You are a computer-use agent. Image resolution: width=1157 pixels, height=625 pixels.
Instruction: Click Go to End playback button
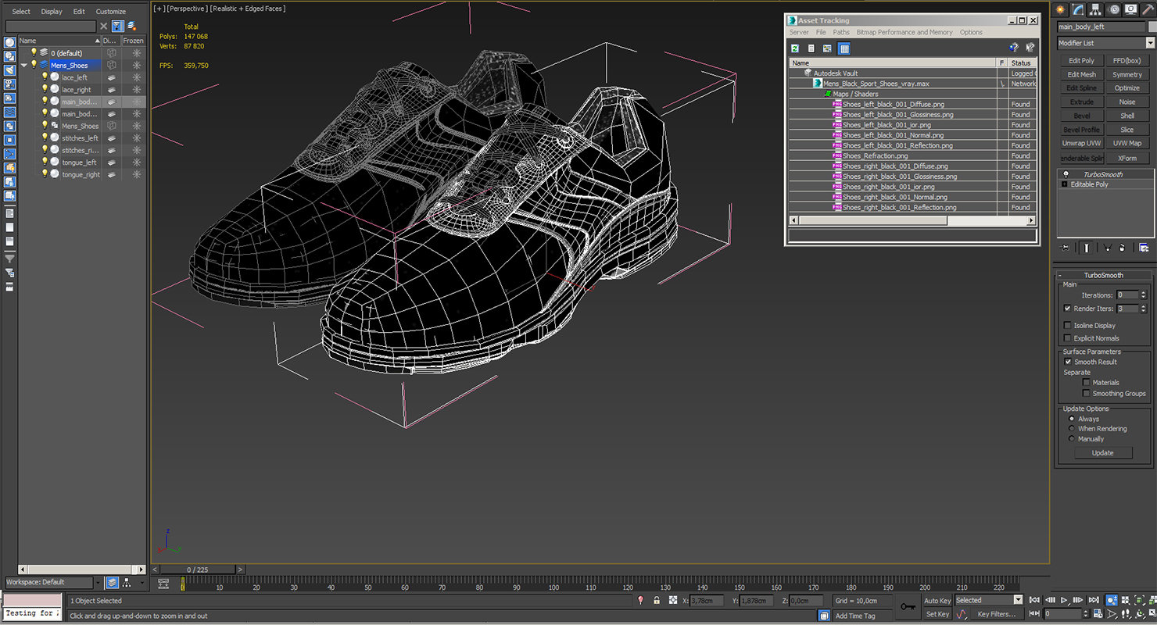pyautogui.click(x=1093, y=600)
